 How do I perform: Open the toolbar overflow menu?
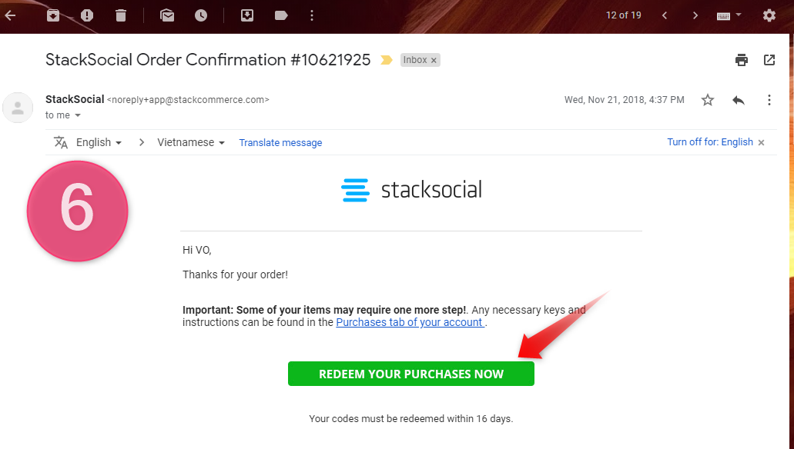(x=312, y=15)
